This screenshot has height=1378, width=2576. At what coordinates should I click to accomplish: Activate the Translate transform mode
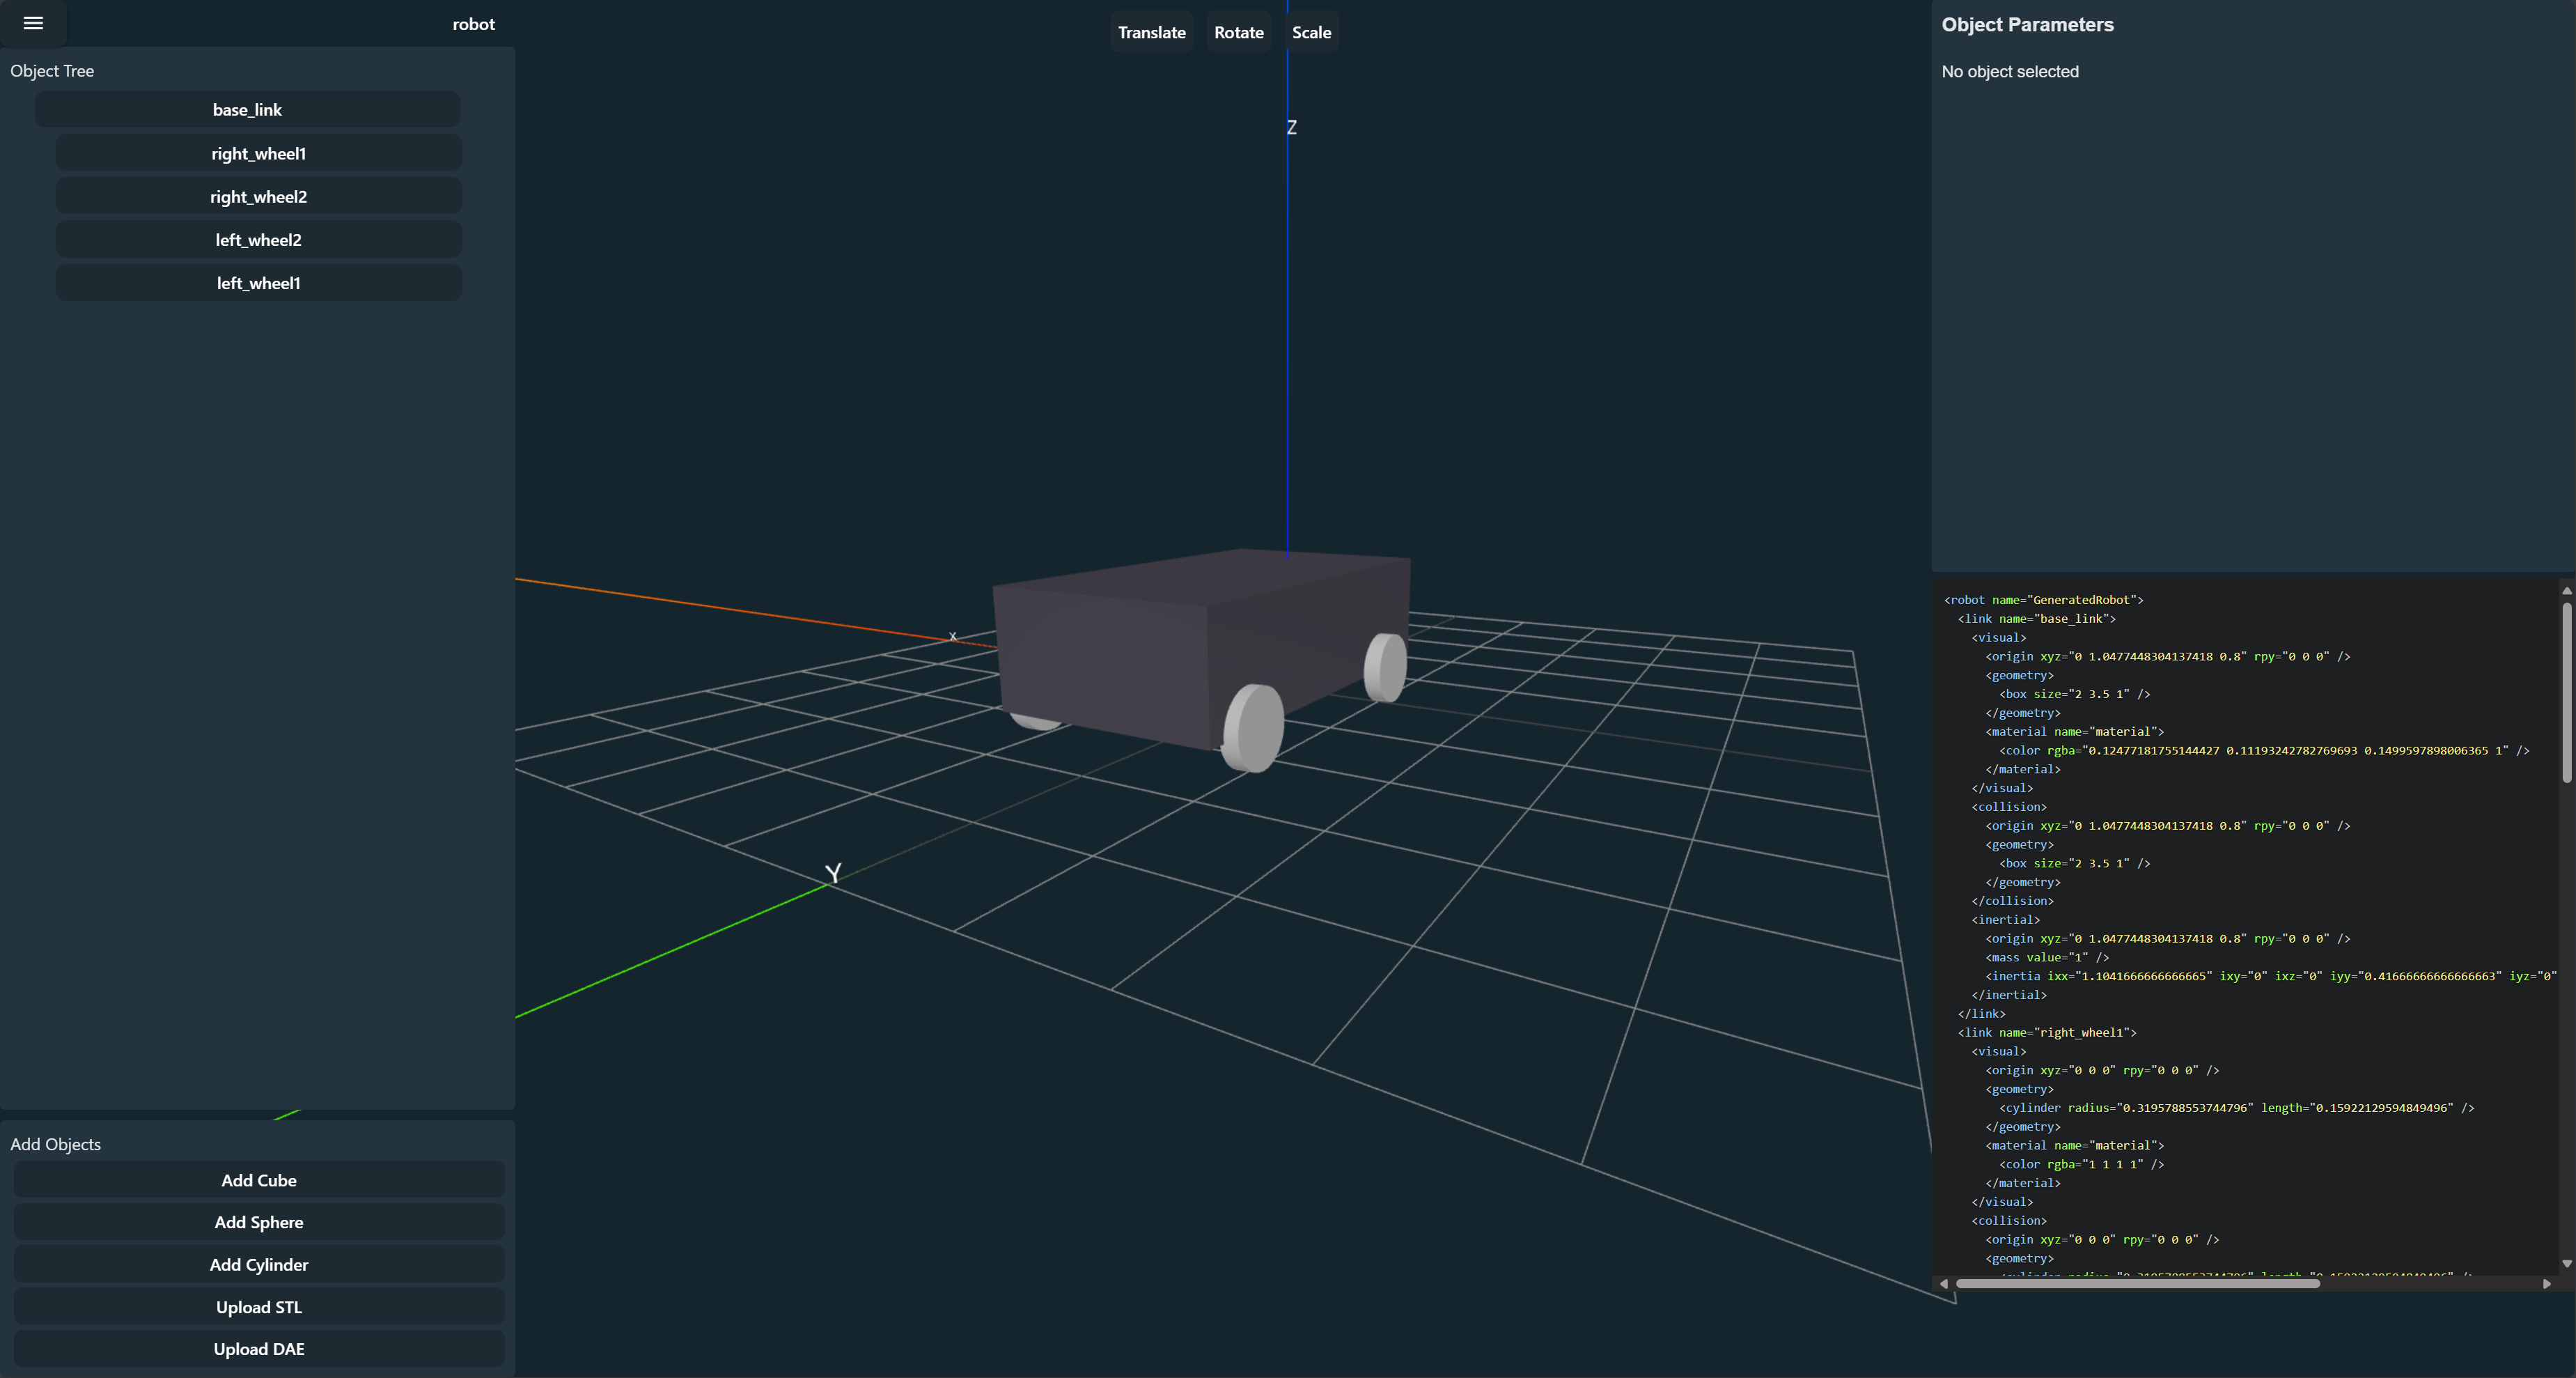point(1151,32)
